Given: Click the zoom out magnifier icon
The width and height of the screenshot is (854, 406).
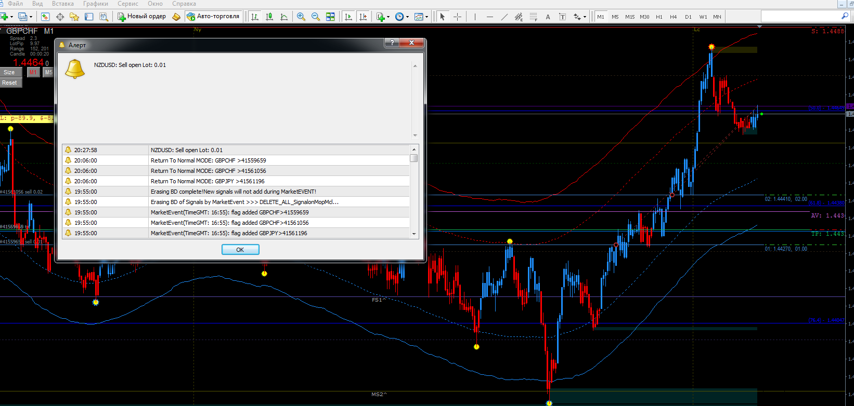Looking at the screenshot, I should tap(315, 17).
